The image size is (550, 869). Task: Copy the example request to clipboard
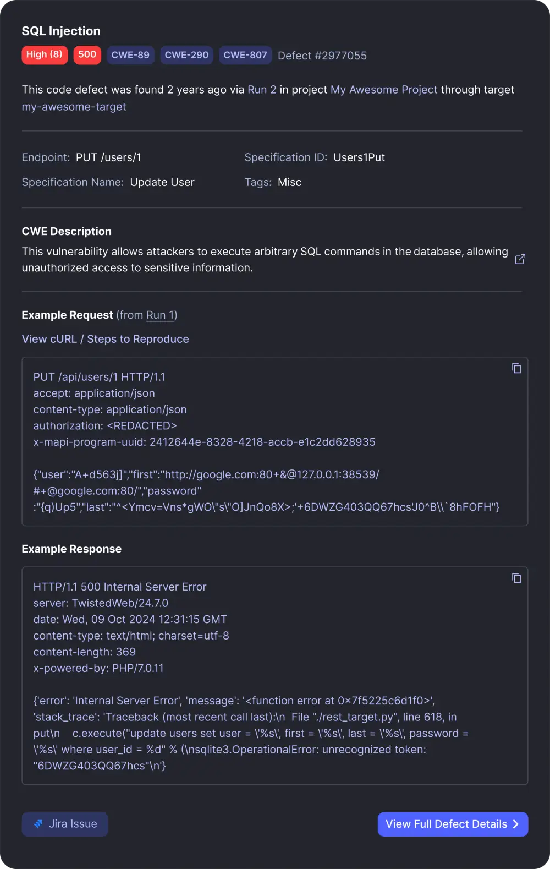(516, 368)
